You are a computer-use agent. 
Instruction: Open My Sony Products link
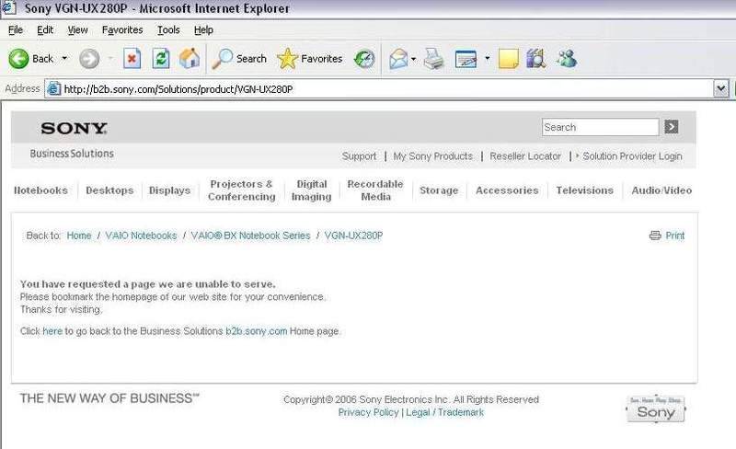pos(432,156)
